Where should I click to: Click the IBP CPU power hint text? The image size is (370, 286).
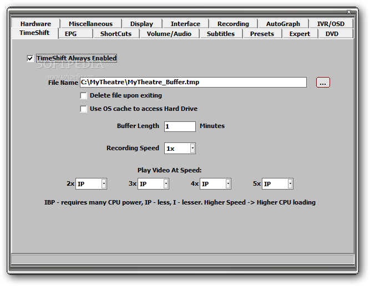180,202
